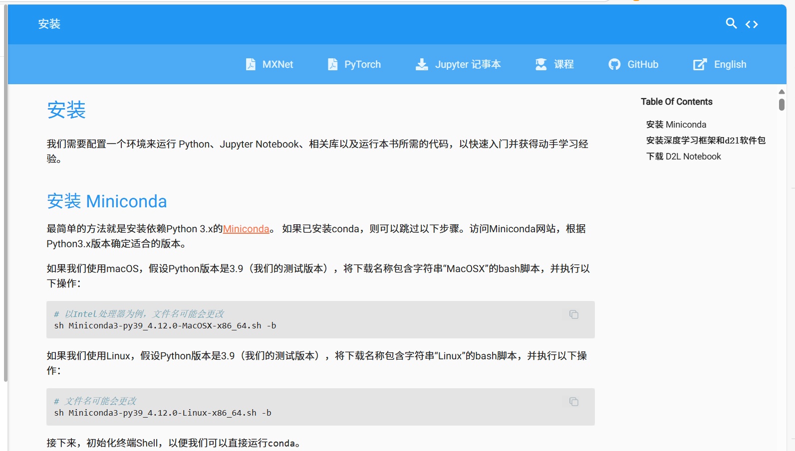This screenshot has height=451, width=795.
Task: Copy the MacOSX Miniconda install command
Action: pyautogui.click(x=574, y=314)
